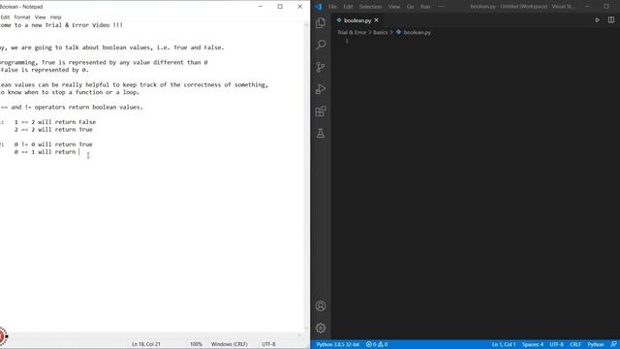The image size is (620, 349).
Task: Open the Edit menu in Notepad
Action: (x=5, y=17)
